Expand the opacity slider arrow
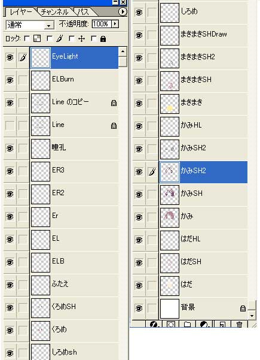 (115, 24)
